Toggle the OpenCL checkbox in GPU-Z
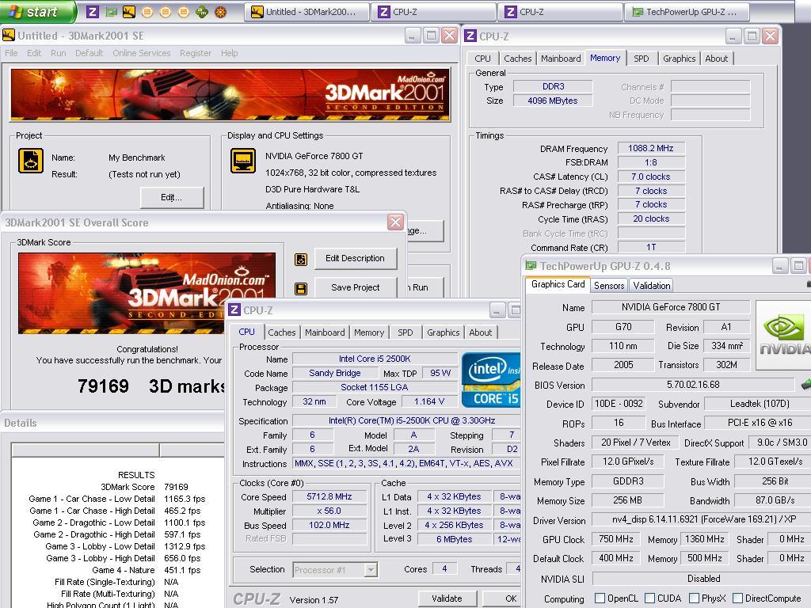Viewport: 811px width, 608px height. point(600,598)
